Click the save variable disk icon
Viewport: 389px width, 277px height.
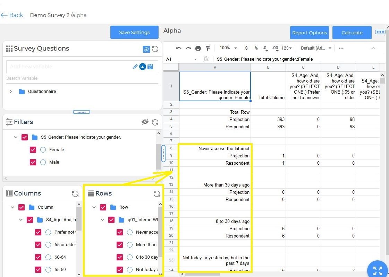[x=150, y=67]
